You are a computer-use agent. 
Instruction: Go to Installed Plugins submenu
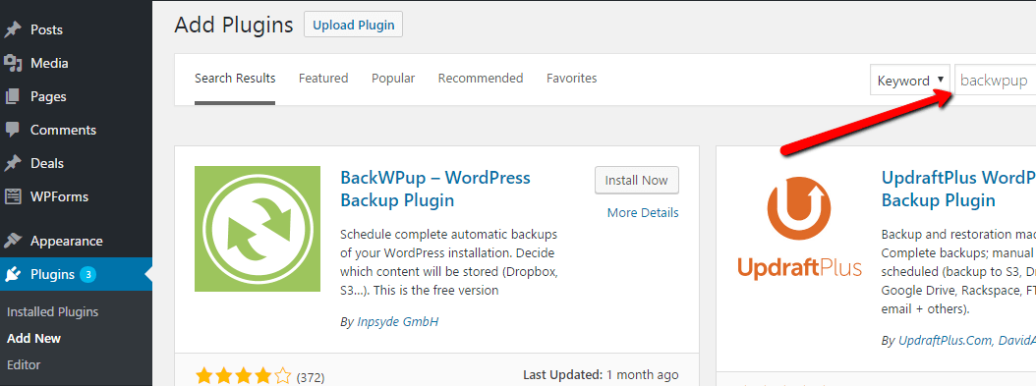pos(52,311)
